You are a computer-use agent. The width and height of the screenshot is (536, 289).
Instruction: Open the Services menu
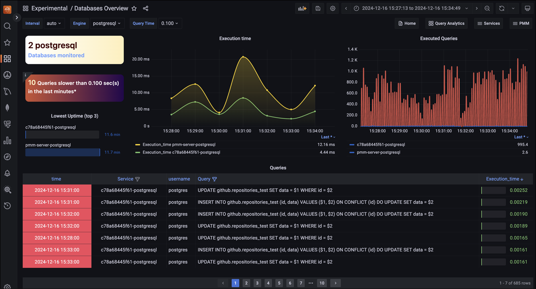pyautogui.click(x=488, y=23)
